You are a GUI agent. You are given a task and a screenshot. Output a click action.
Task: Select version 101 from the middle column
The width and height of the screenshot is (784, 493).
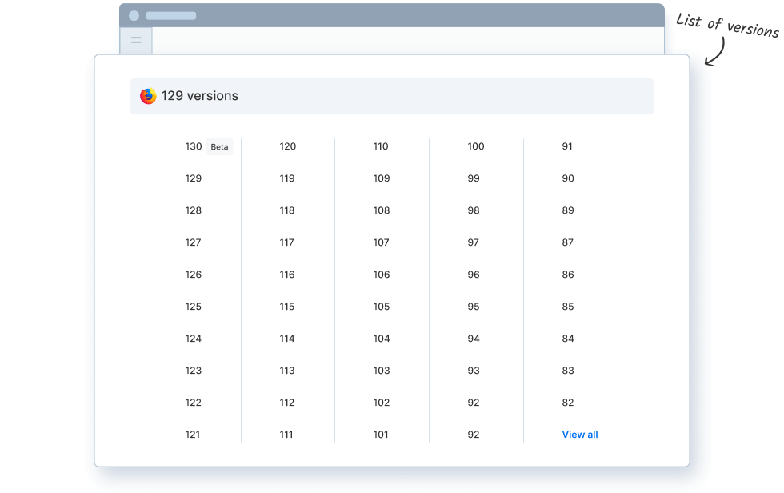pos(381,434)
